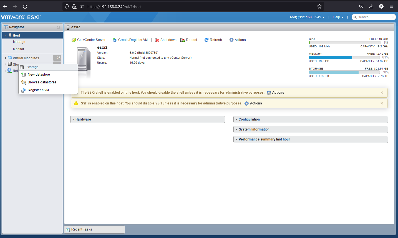Collapse the Hardware section
The height and width of the screenshot is (238, 398).
(73, 119)
